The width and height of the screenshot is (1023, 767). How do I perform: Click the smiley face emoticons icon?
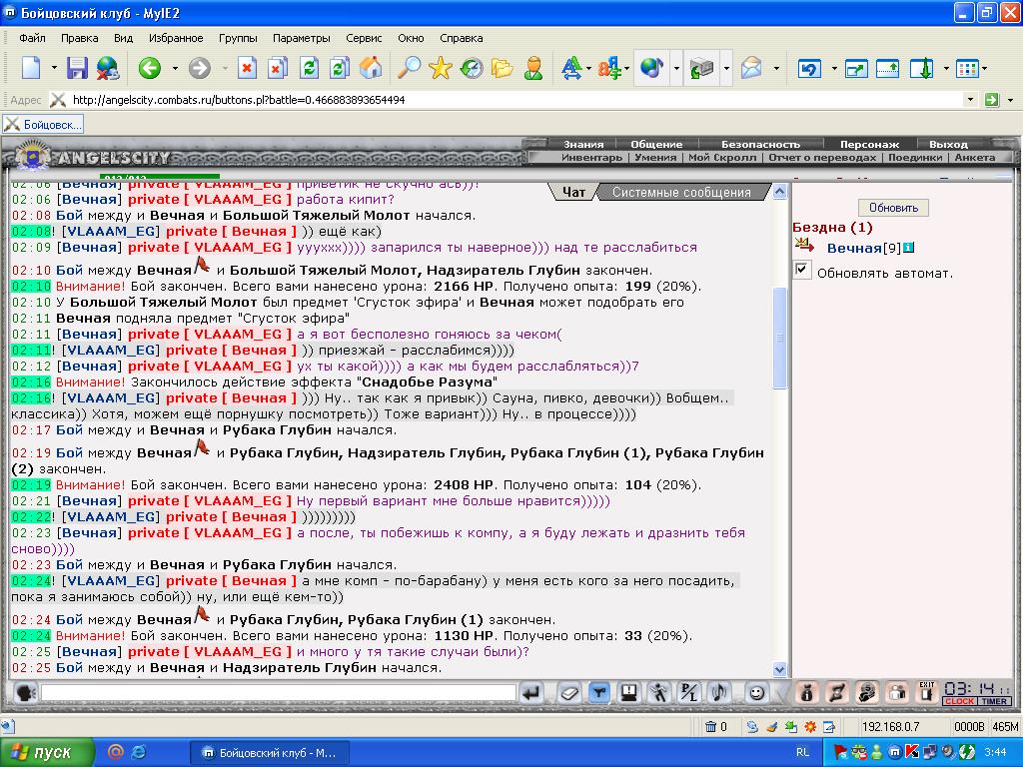(756, 692)
